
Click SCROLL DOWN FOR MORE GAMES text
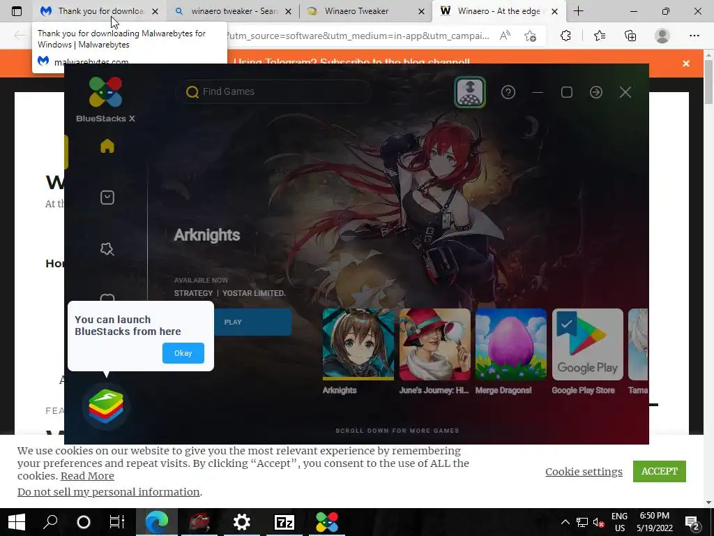click(397, 431)
